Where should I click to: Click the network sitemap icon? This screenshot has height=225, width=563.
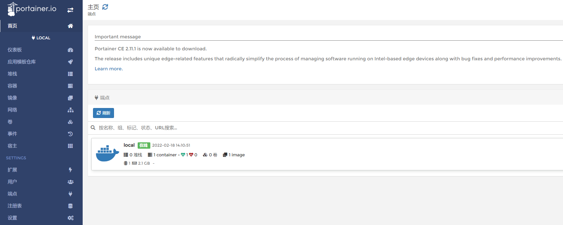(70, 110)
